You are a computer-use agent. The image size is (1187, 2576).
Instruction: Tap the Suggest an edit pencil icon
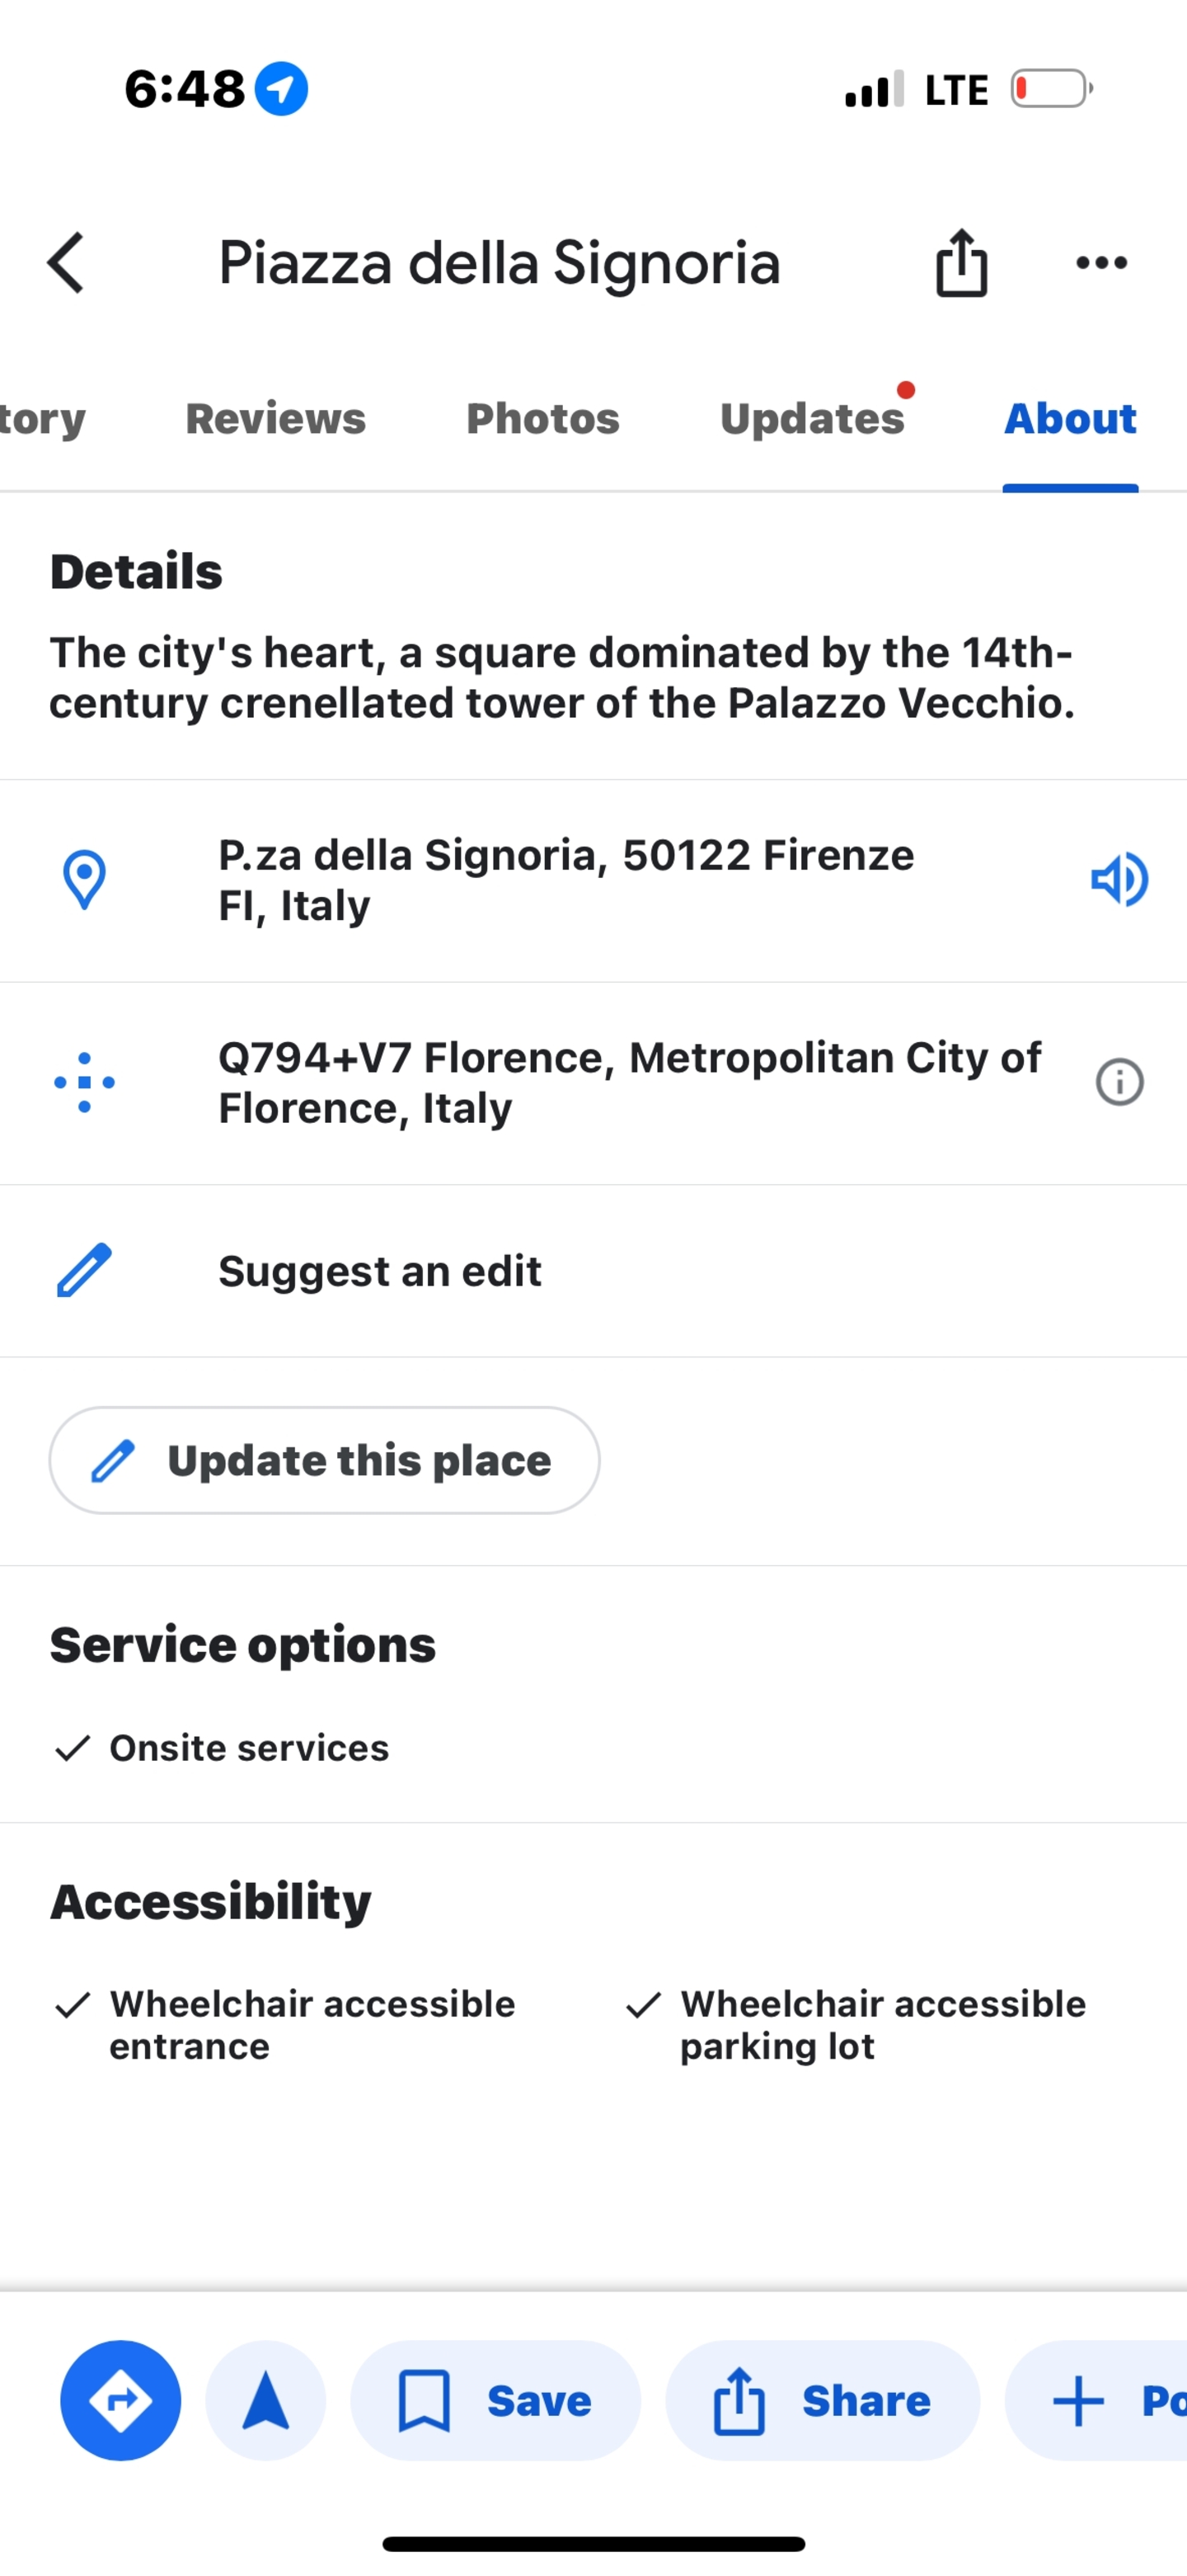coord(85,1271)
